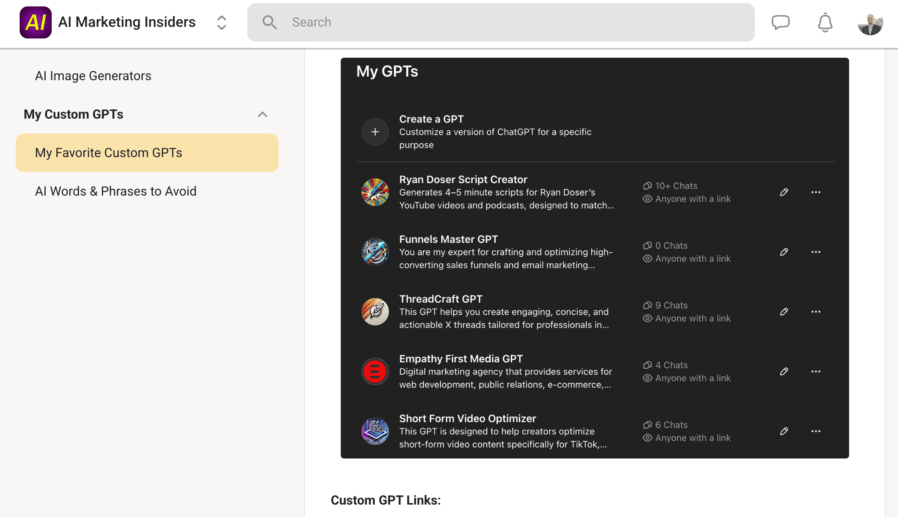Edit Short Form Video Optimizer with pencil
This screenshot has width=898, height=517.
(784, 431)
